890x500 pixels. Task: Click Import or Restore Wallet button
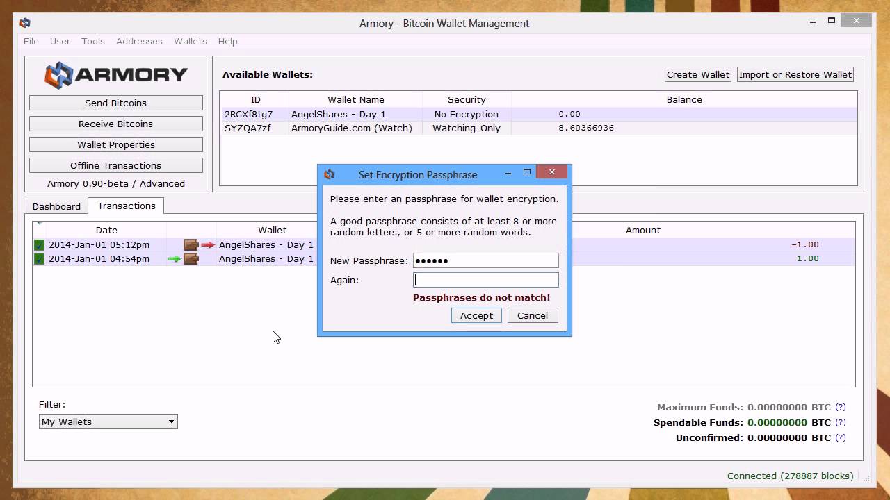coord(795,74)
